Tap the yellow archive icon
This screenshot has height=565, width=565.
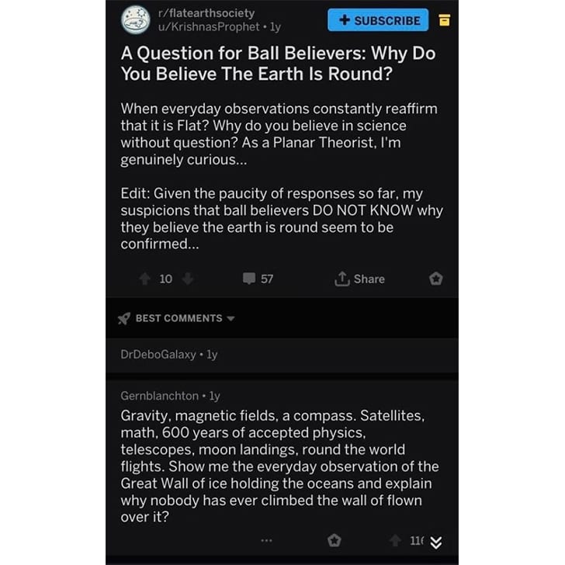(444, 20)
